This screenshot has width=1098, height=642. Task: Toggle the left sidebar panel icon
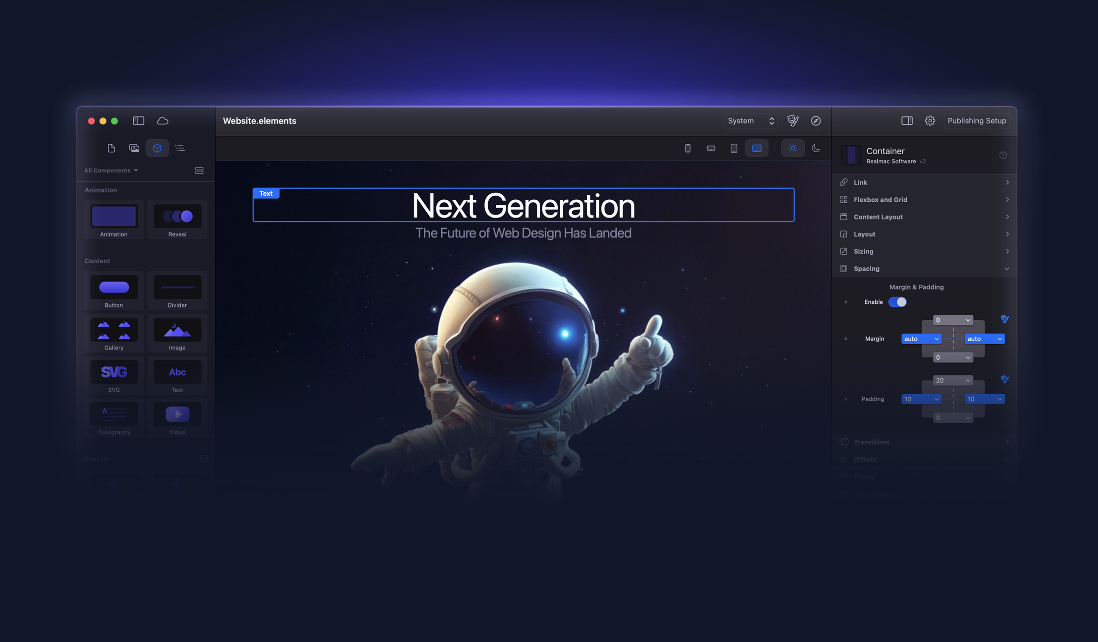[139, 120]
